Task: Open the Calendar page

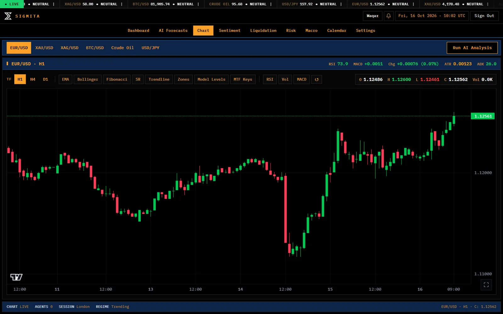Action: (336, 30)
